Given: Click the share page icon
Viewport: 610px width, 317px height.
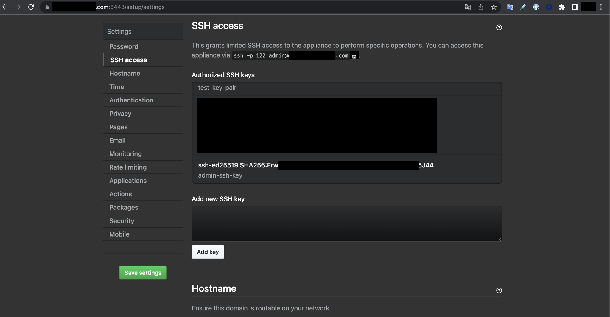Looking at the screenshot, I should tap(480, 7).
